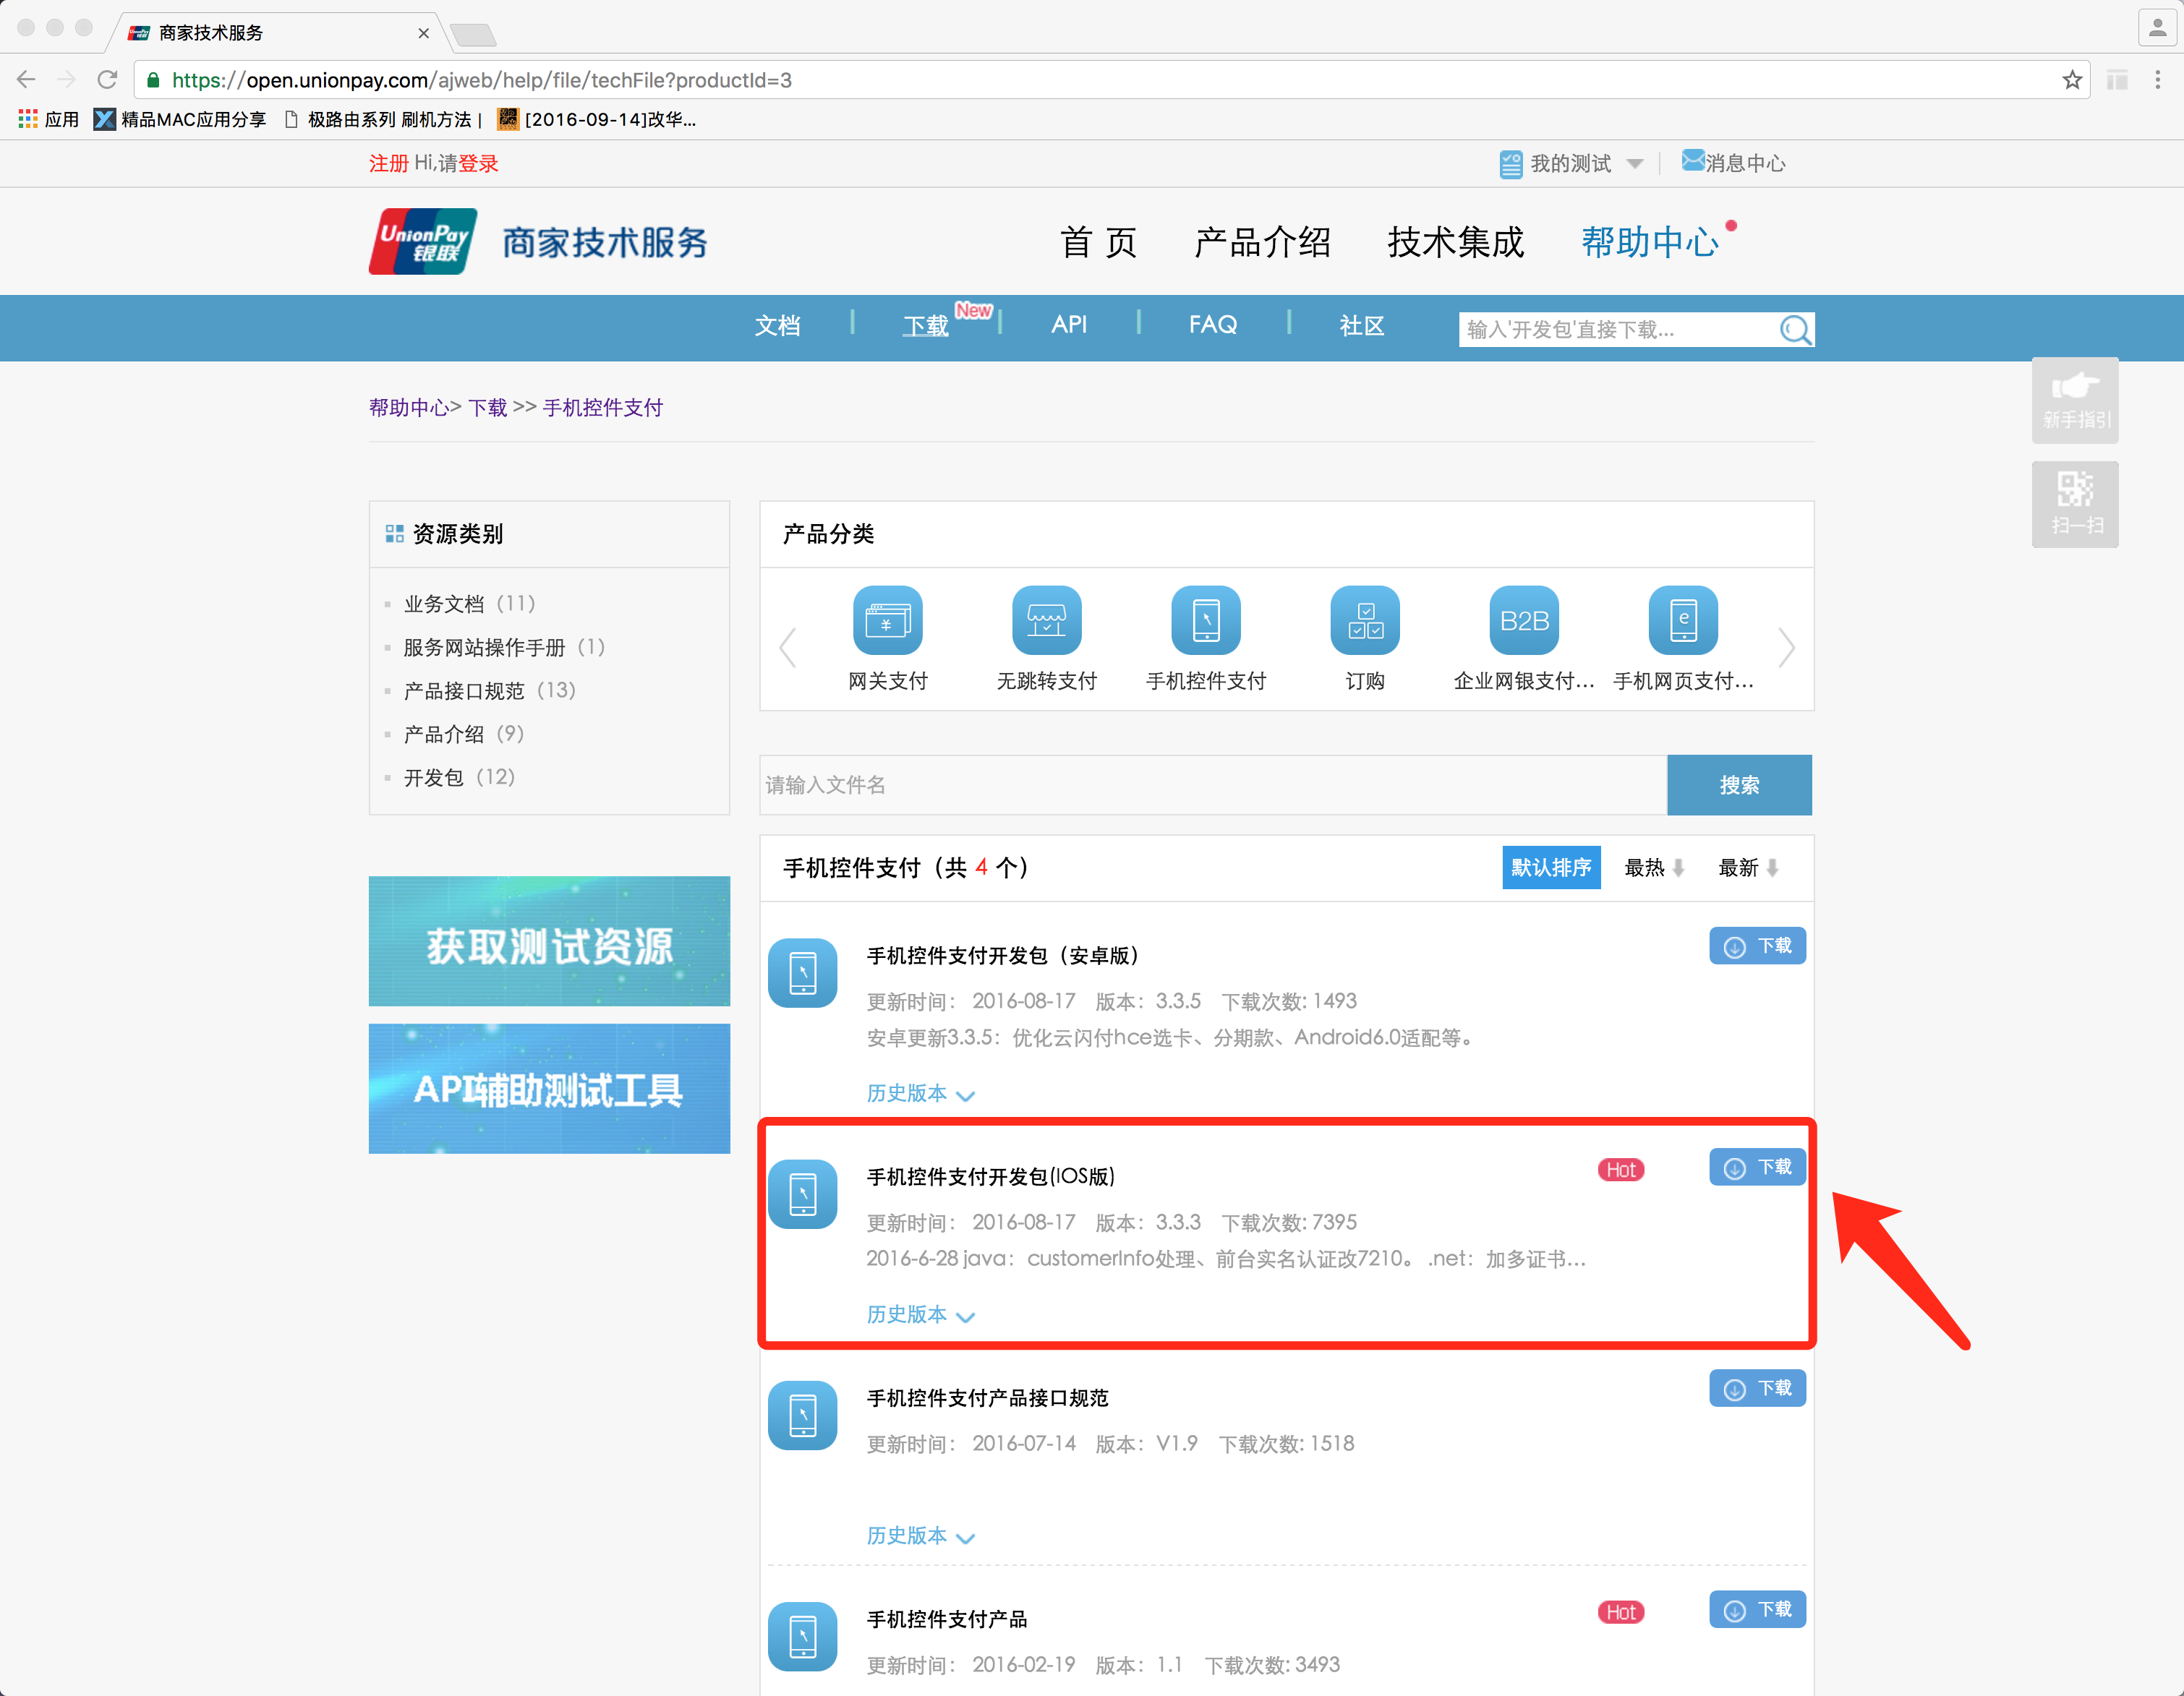Expand 历史版本 under the iOS SDK package

click(919, 1314)
